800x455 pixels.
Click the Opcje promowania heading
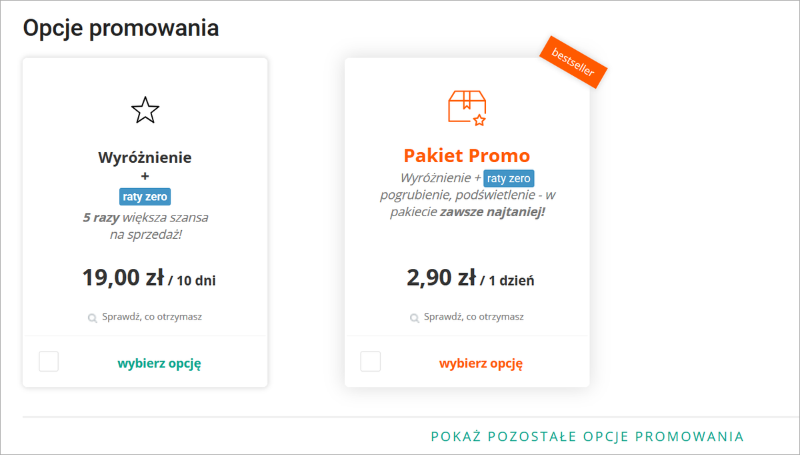[121, 29]
